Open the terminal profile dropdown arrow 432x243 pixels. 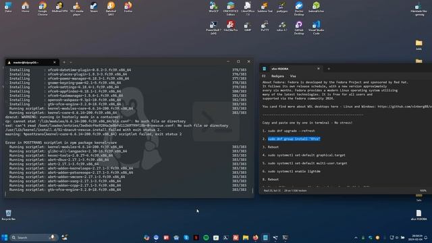point(71,62)
